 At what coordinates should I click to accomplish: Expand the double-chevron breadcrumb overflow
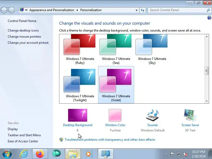[x=26, y=10]
